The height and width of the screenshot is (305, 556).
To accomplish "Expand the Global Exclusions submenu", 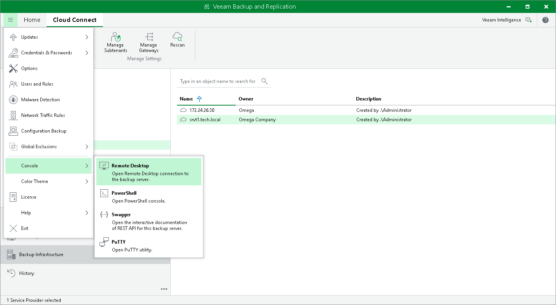I will [87, 147].
